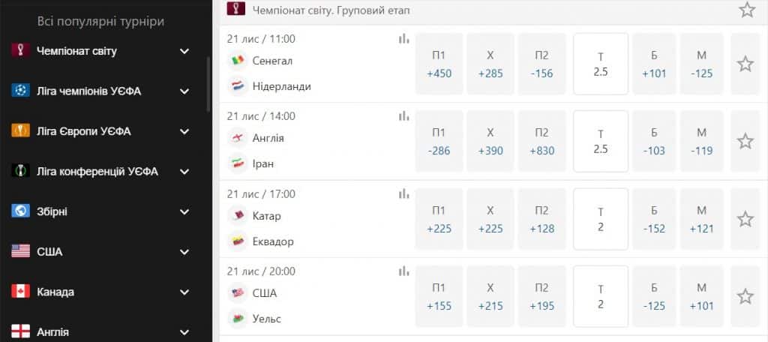Viewport: 768px width, 342px height.
Task: Click the USA flag icon in sidebar
Action: click(x=20, y=251)
